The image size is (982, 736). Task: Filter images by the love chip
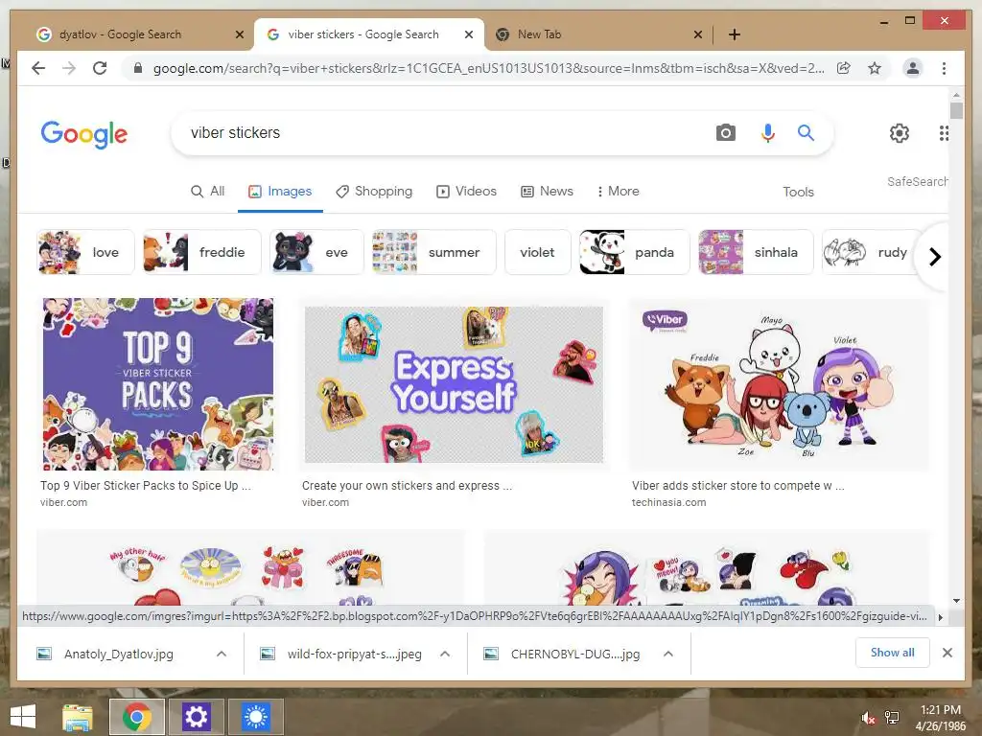pos(85,252)
